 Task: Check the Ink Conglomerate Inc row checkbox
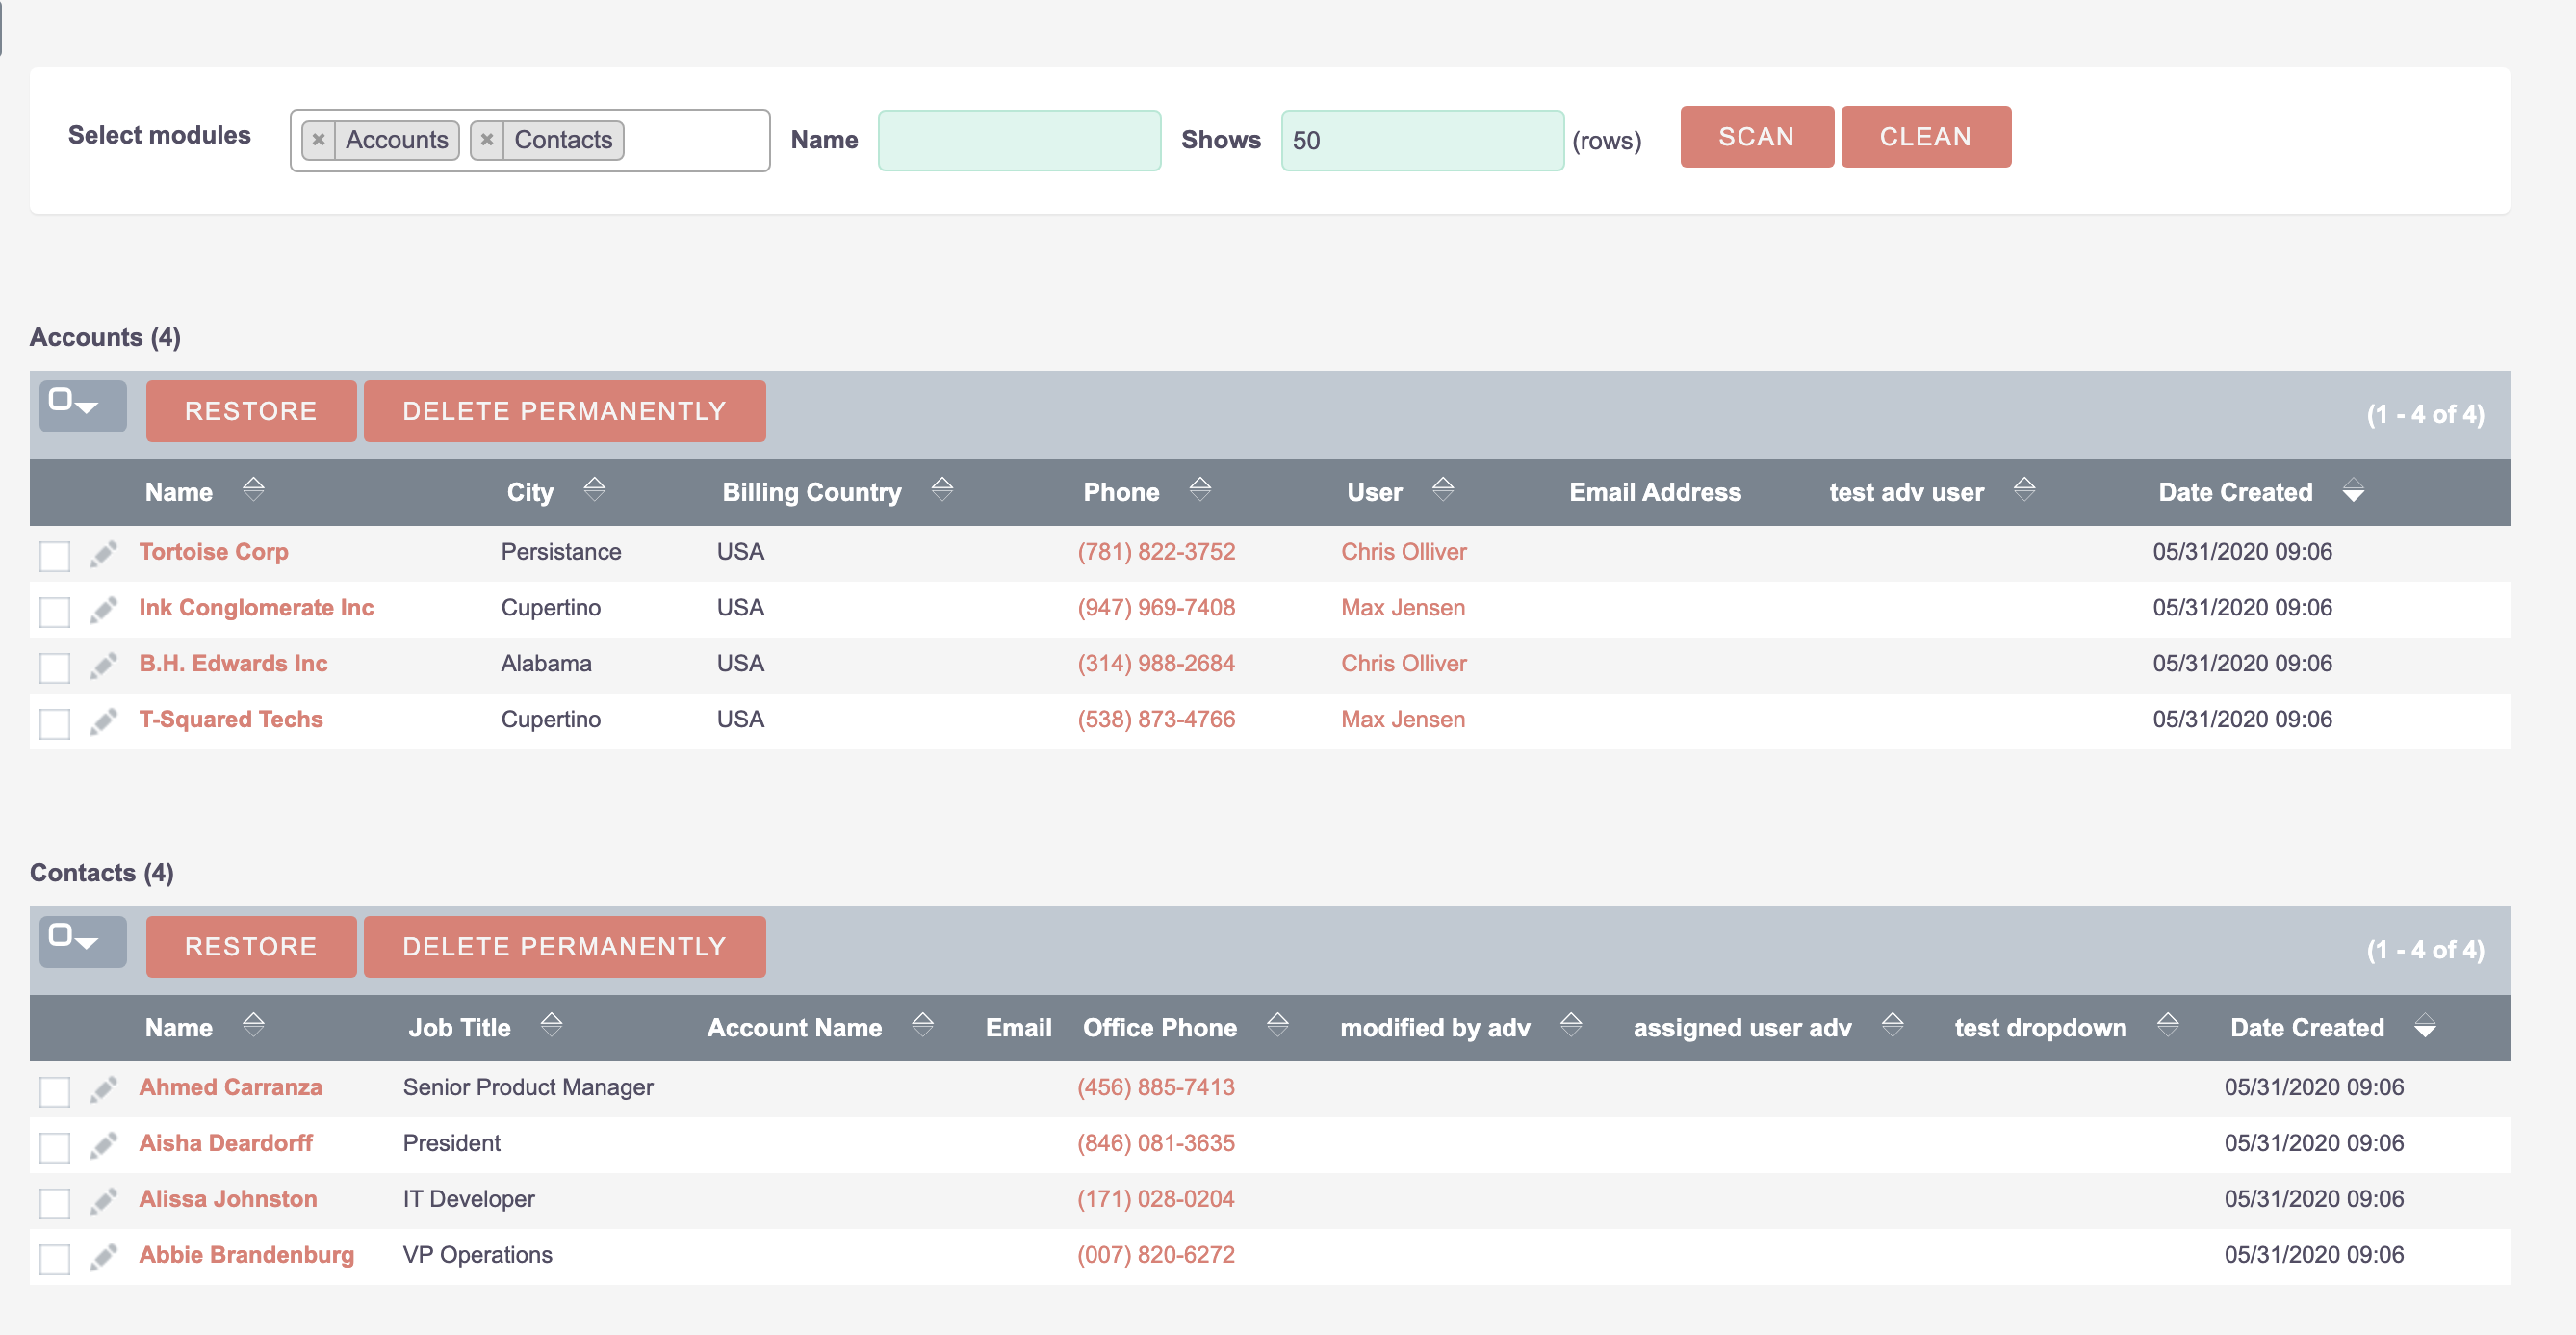click(x=55, y=612)
